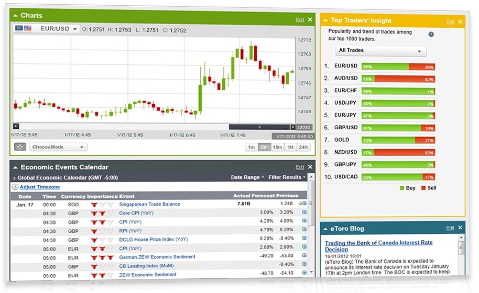Click importance bulls icon for German ZEW row
This screenshot has width=479, height=293.
pos(102,257)
